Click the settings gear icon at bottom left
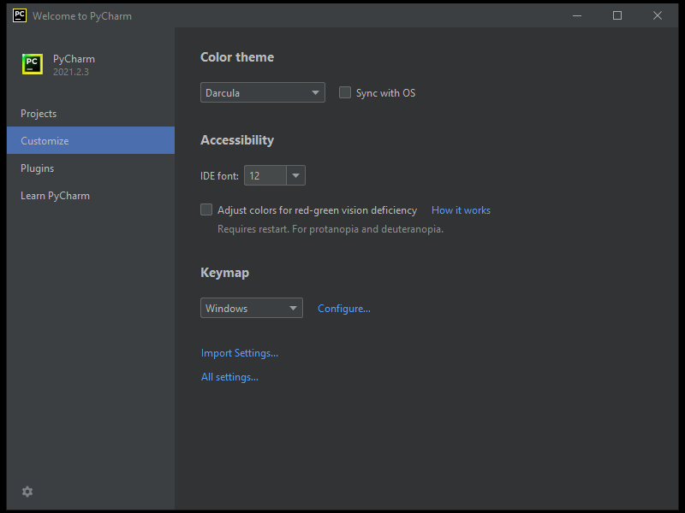This screenshot has height=513, width=685. [27, 492]
